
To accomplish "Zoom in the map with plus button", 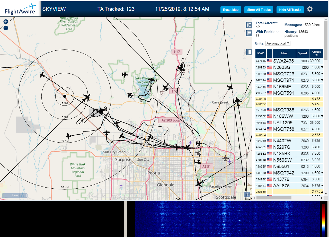I will coord(6,22).
